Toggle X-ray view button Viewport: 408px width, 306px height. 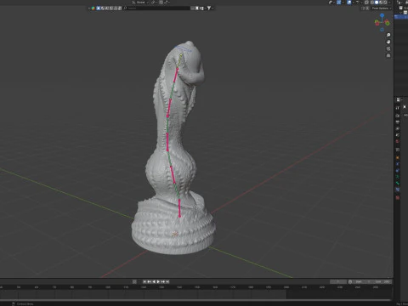pos(366,3)
